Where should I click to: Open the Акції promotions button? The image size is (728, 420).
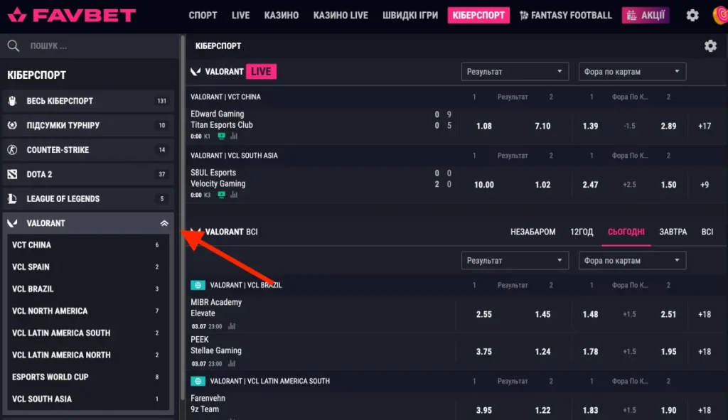[x=646, y=16]
